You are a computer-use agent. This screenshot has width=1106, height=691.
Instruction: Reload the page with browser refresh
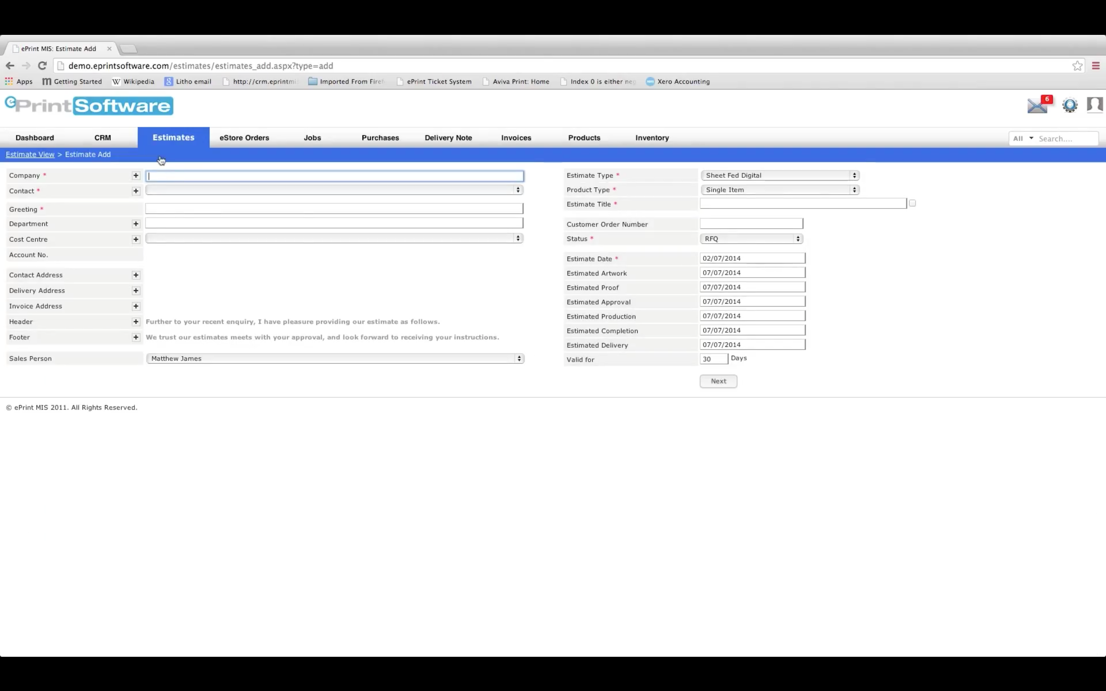[42, 66]
